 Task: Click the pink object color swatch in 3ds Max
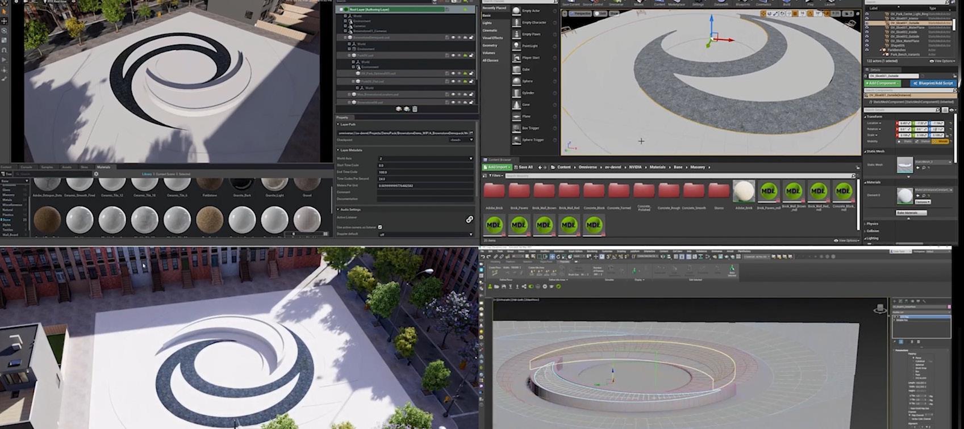949,307
